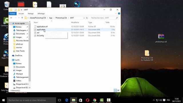Open the white Camtasia recorder taskbar icon

[x=109, y=100]
